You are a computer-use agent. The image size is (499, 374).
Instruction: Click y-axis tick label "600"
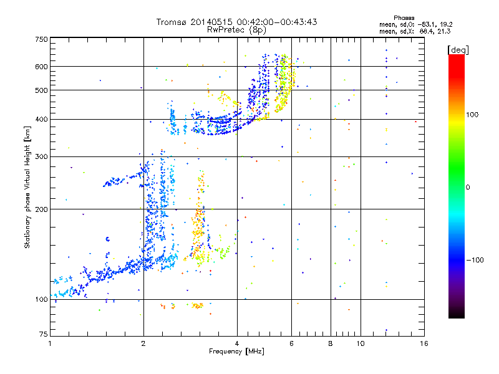[x=42, y=67]
